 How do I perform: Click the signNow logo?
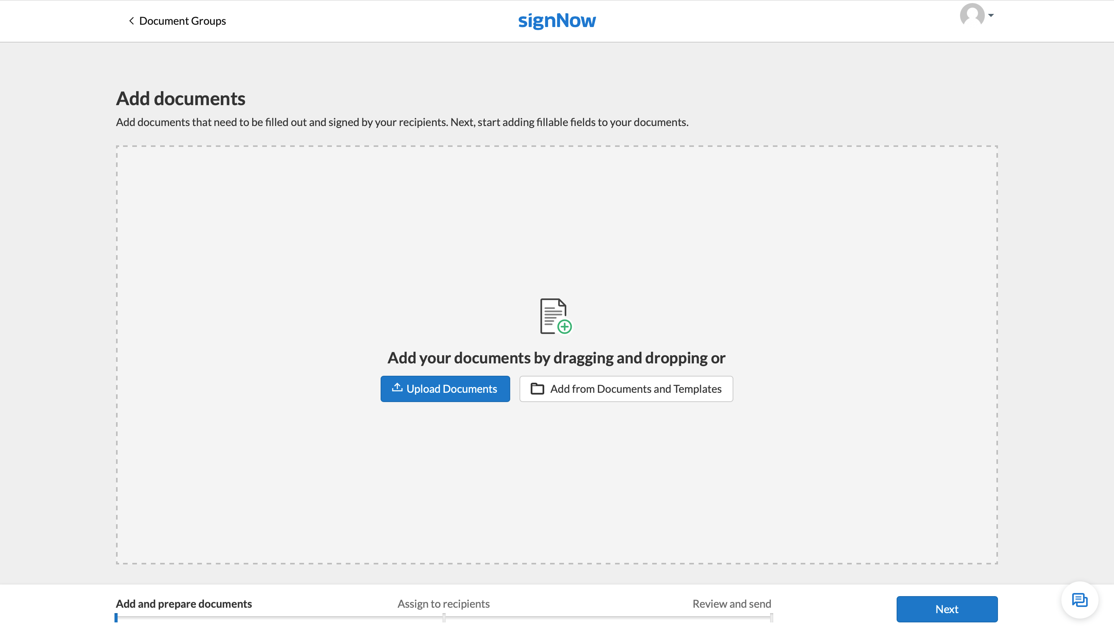click(557, 20)
